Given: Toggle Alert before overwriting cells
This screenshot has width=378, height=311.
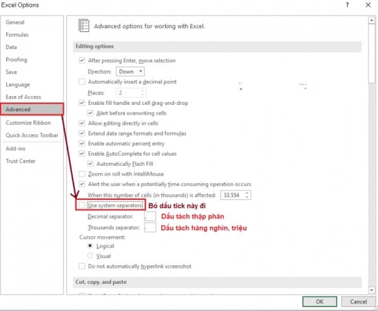Looking at the screenshot, I should 90,113.
